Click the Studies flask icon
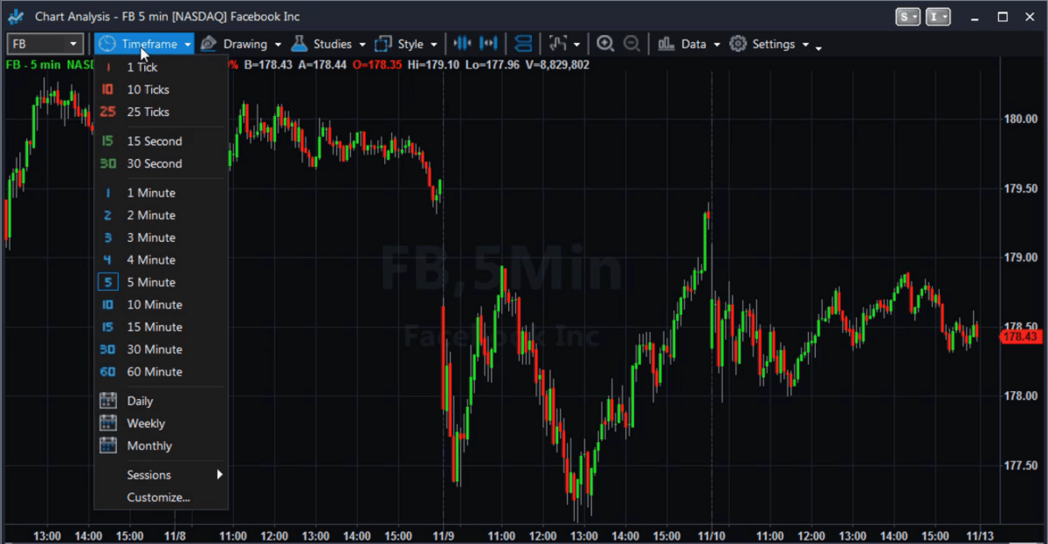The width and height of the screenshot is (1048, 544). pos(300,44)
